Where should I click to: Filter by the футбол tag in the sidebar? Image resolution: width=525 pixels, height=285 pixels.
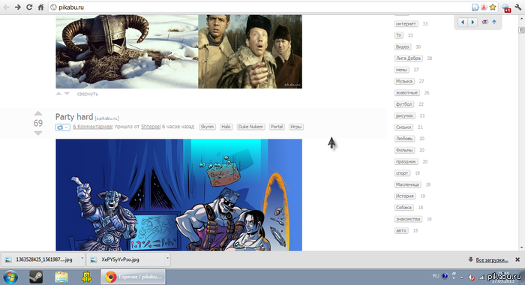click(404, 104)
